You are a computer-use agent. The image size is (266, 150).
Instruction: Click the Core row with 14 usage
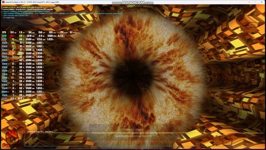point(23,43)
